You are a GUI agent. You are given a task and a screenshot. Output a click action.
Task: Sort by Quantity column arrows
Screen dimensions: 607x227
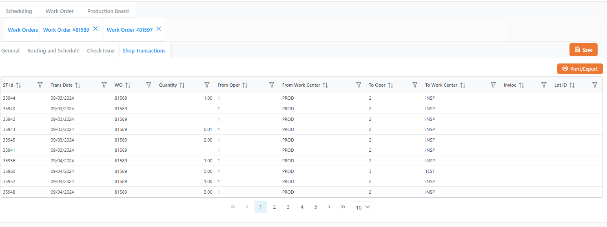tap(182, 85)
